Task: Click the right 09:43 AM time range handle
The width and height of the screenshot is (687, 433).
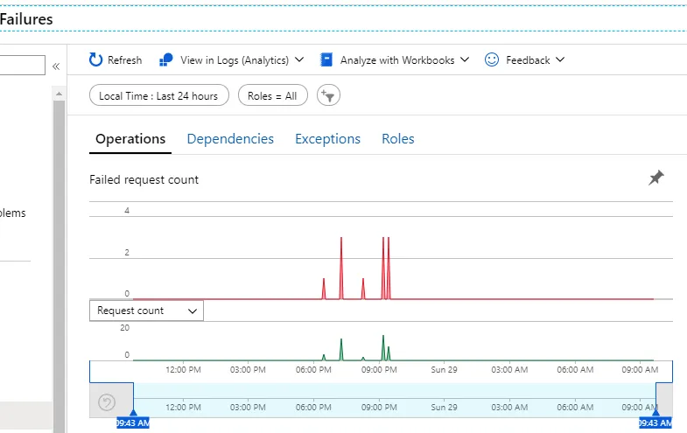Action: (x=655, y=420)
